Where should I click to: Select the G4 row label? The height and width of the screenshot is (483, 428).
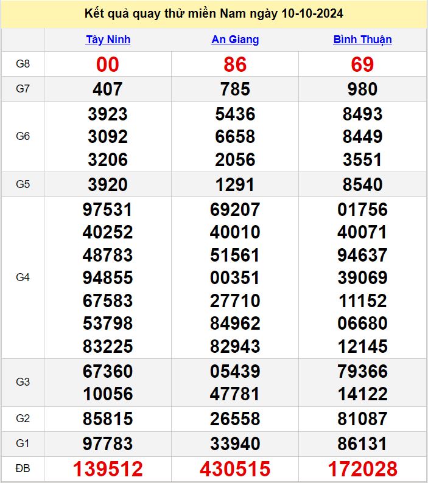coord(23,277)
